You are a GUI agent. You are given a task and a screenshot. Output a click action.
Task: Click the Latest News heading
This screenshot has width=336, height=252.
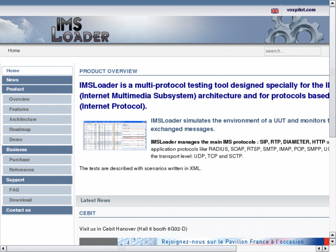(95, 200)
